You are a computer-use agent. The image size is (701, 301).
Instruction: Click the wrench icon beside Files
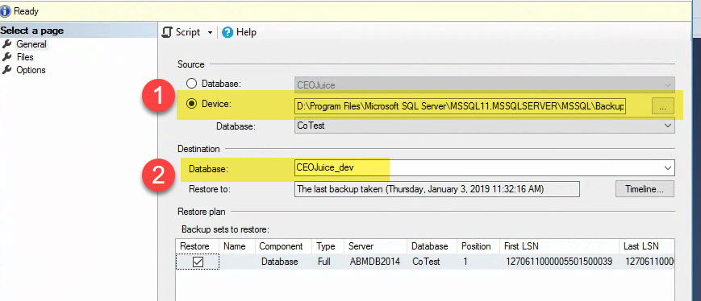click(6, 57)
